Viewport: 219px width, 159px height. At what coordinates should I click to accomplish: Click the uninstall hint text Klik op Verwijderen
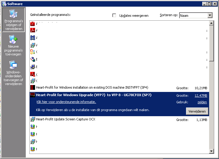click(93, 110)
